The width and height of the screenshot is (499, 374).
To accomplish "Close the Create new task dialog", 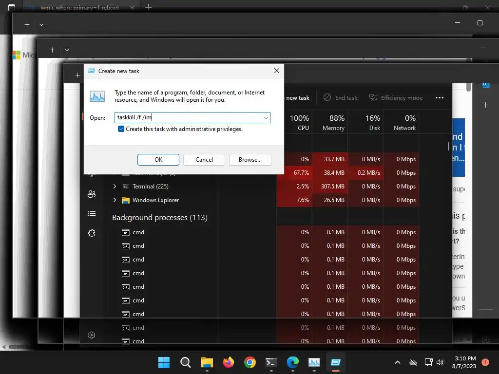I will click(277, 71).
